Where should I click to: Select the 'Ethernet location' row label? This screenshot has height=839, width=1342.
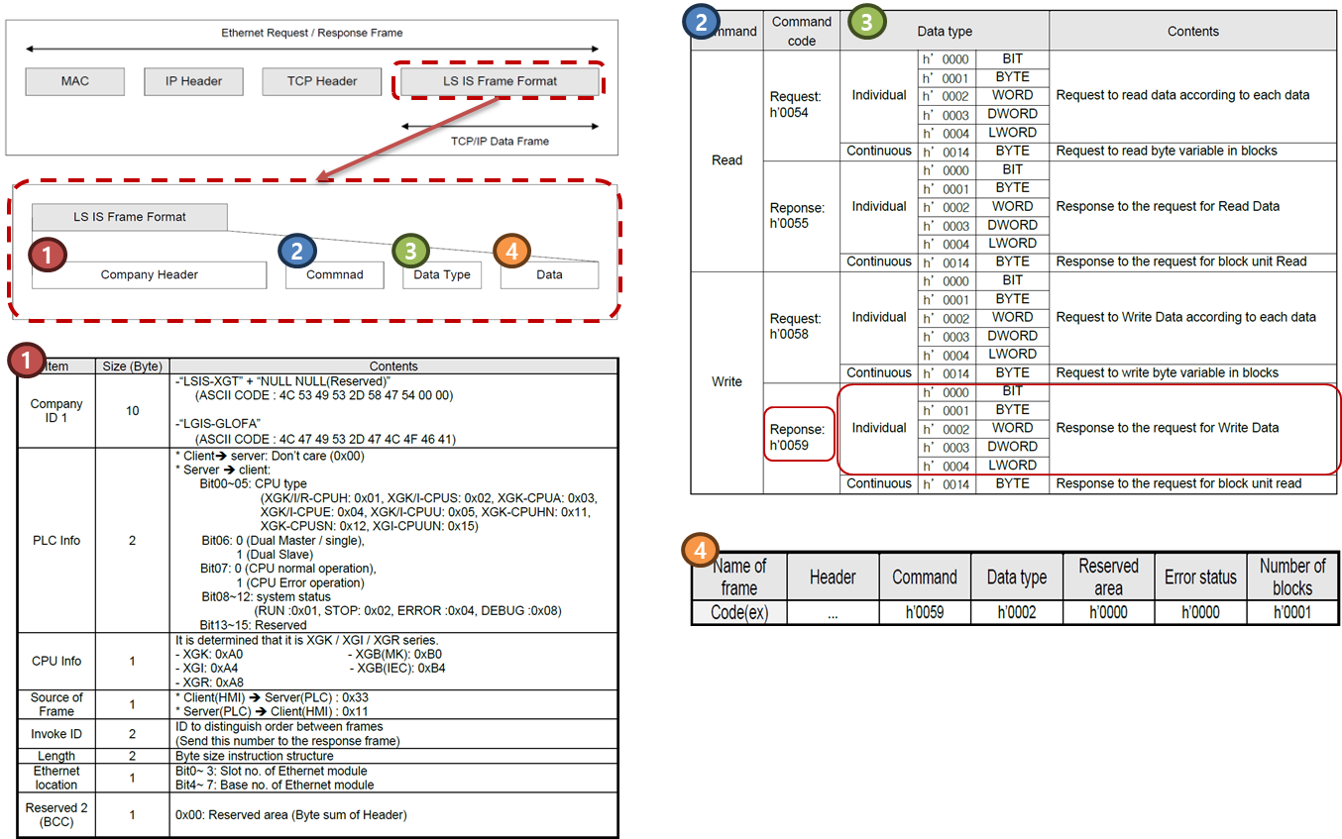click(56, 778)
